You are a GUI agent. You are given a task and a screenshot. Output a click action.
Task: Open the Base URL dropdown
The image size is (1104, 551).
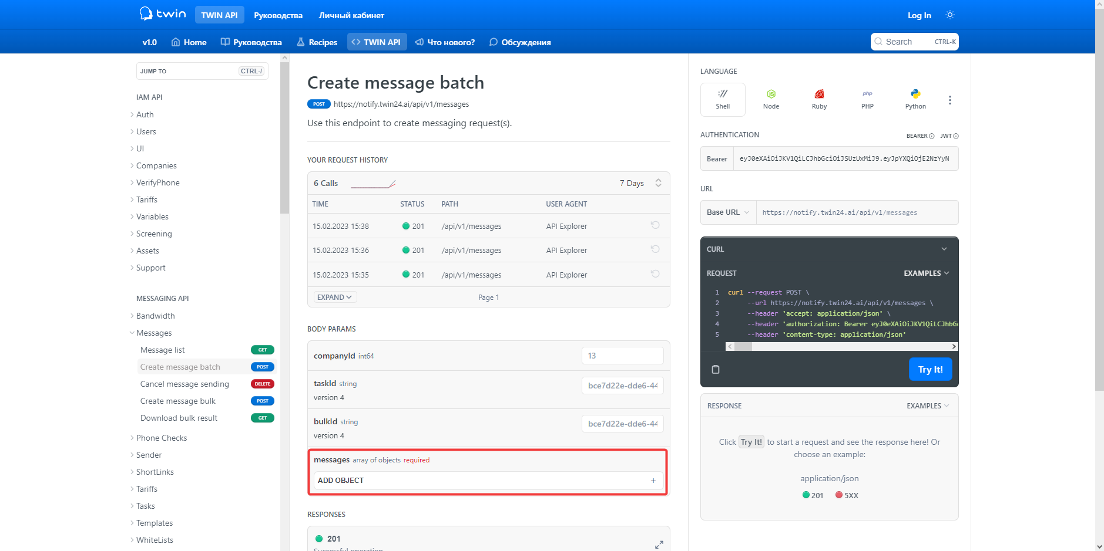(x=728, y=212)
